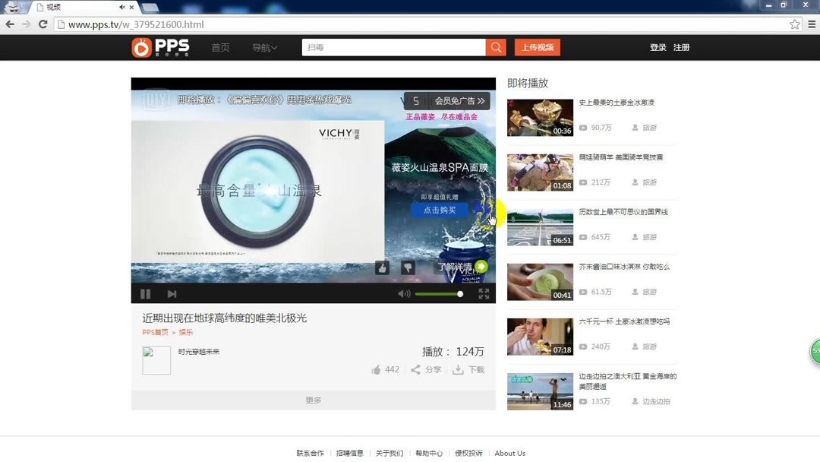Click the orange search magnifier icon

point(496,47)
